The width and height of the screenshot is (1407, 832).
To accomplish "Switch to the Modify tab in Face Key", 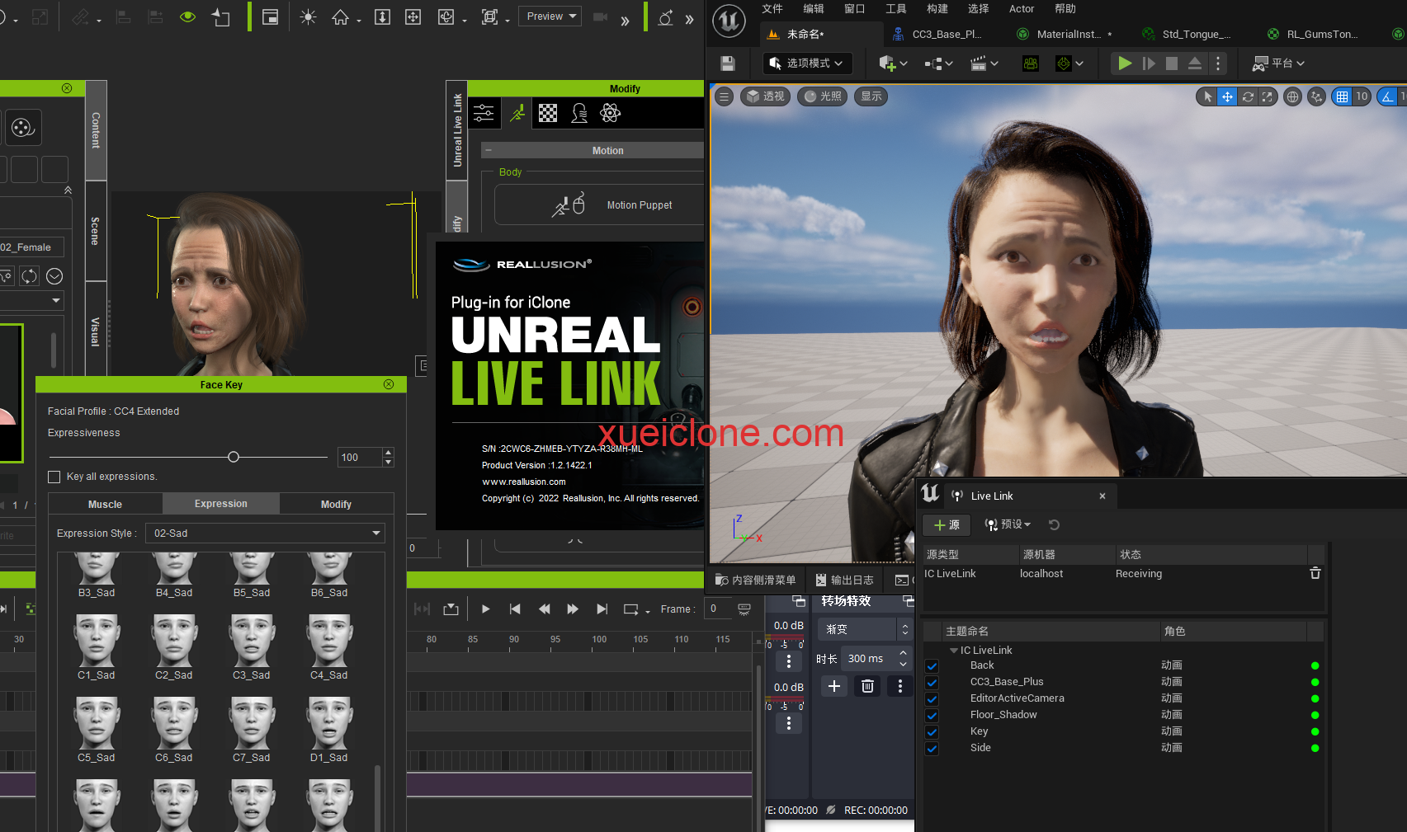I will tap(336, 504).
